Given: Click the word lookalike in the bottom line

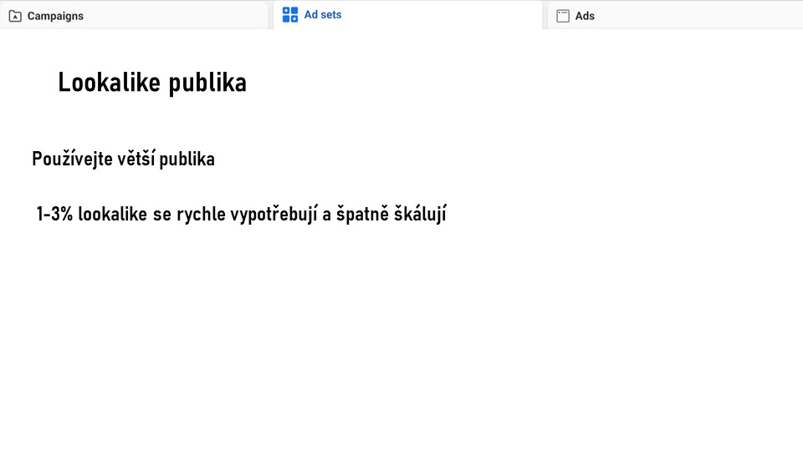Looking at the screenshot, I should tap(113, 214).
